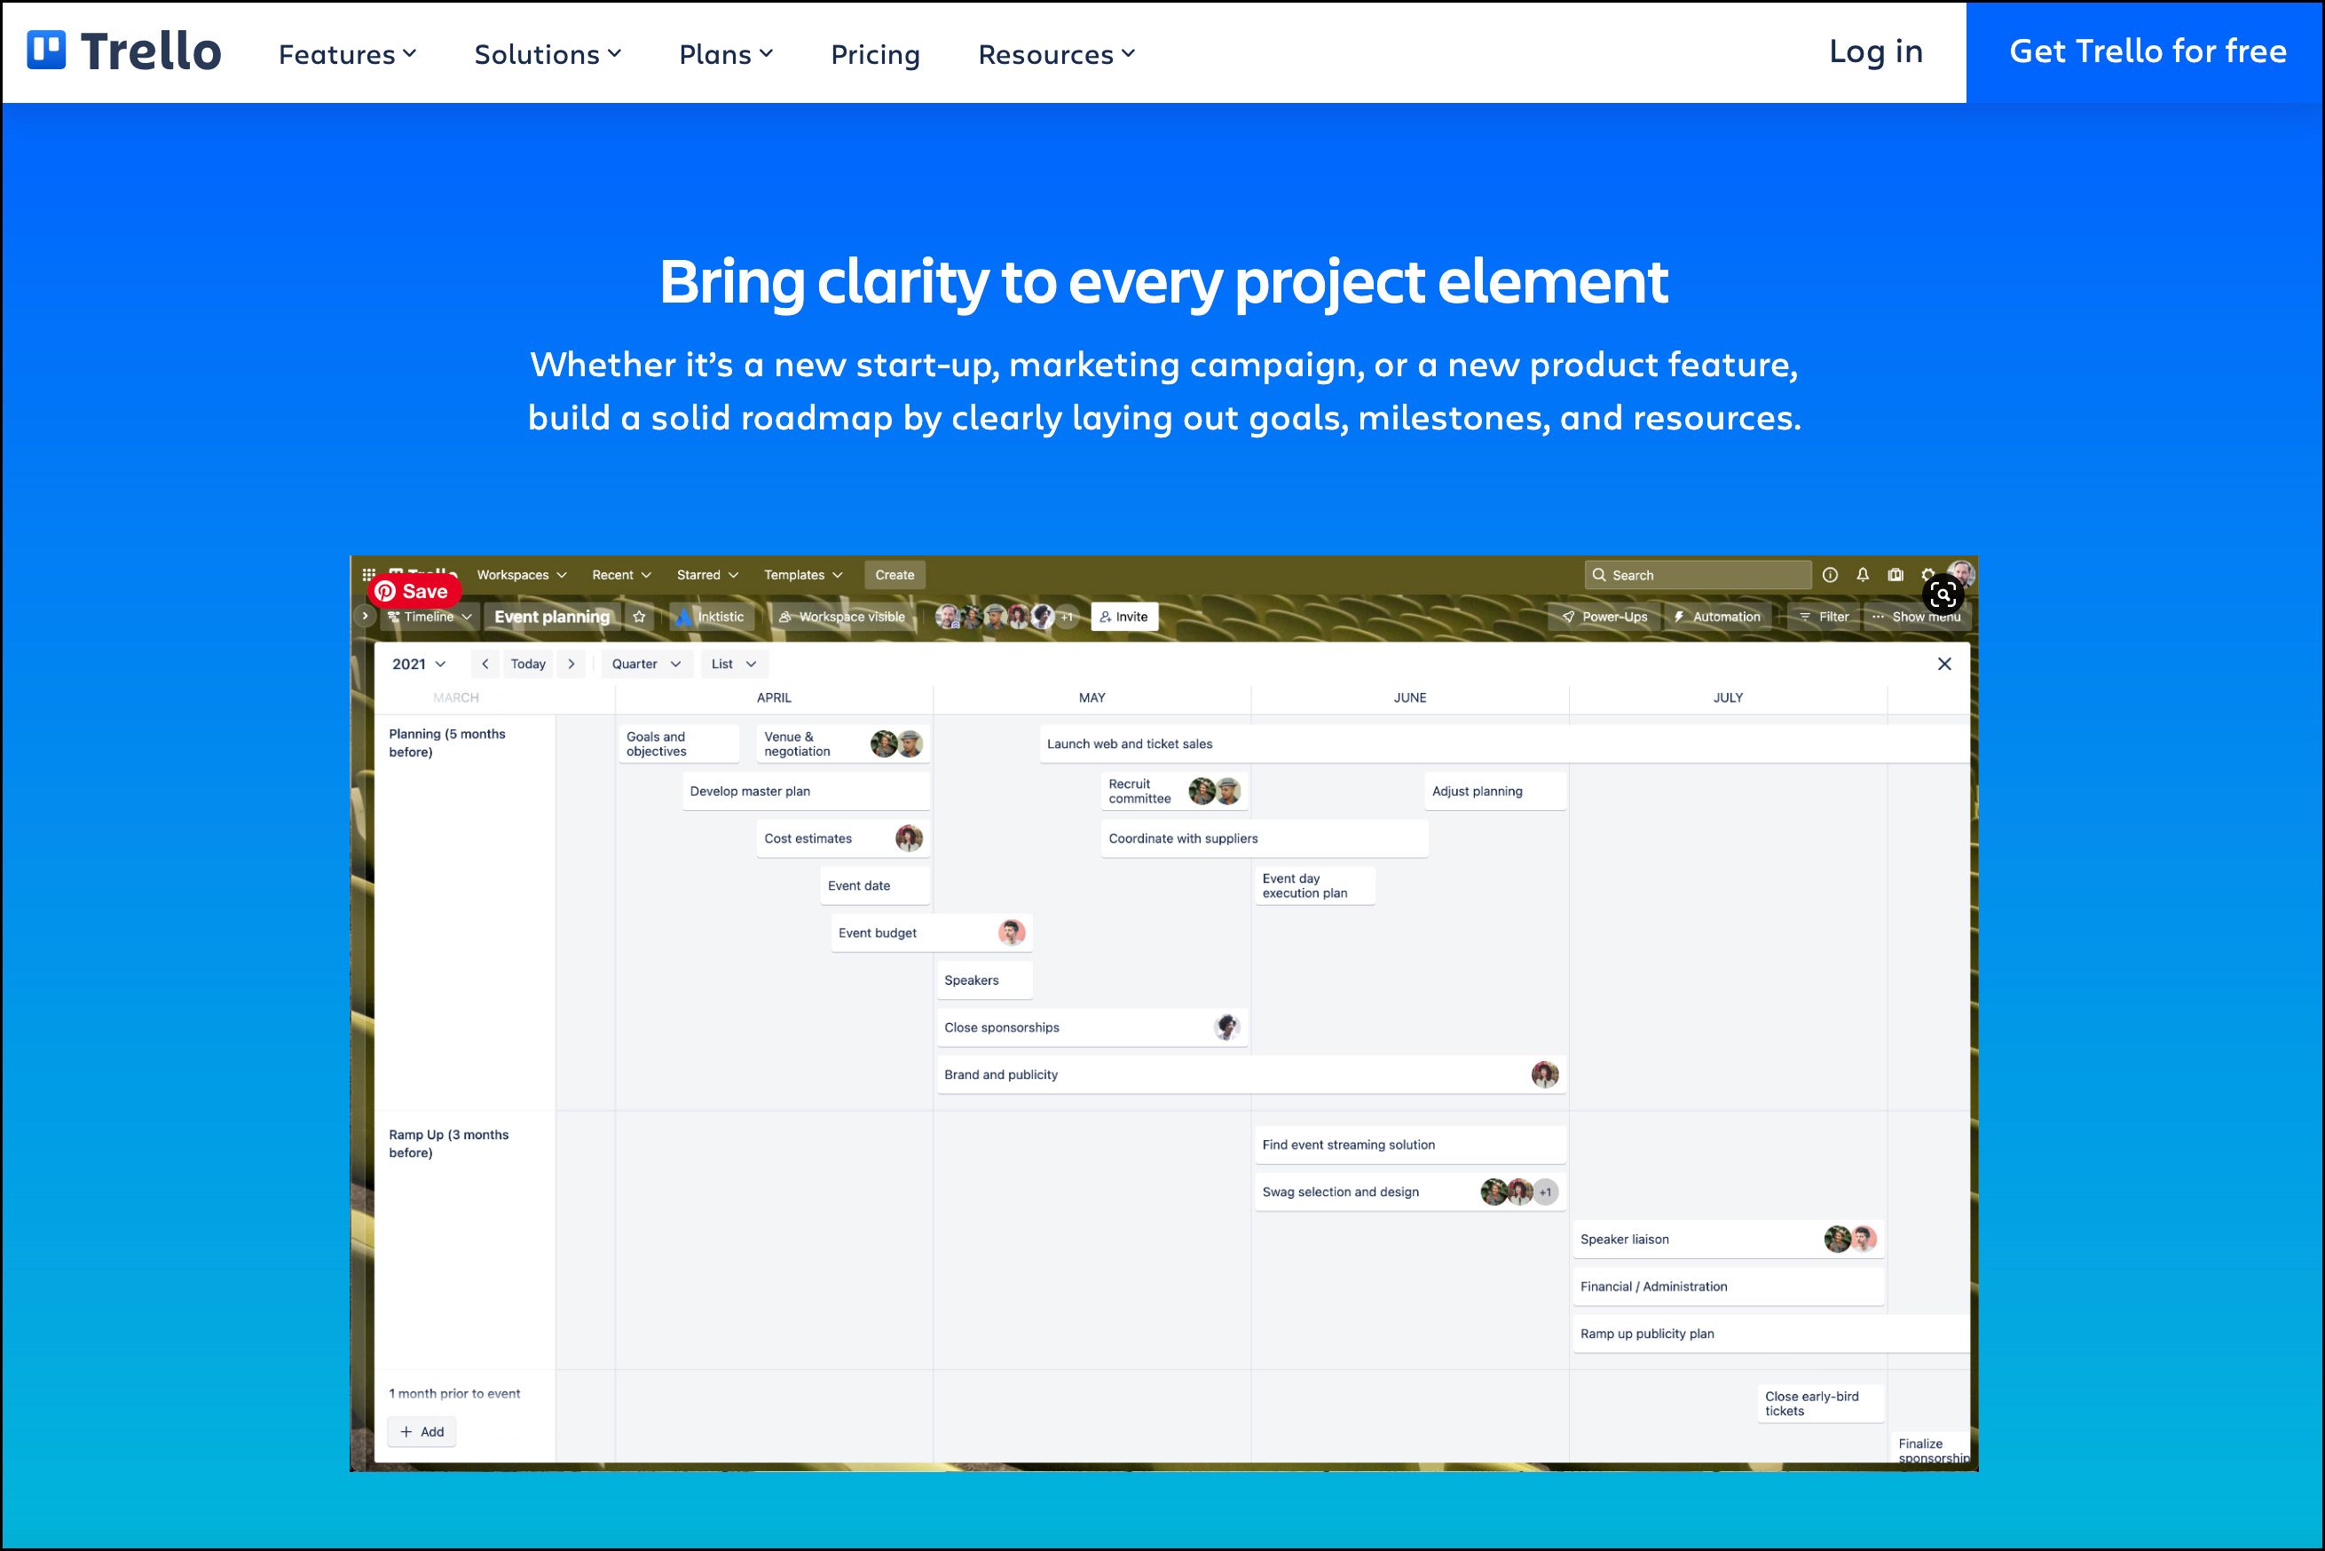Click the Brand and publicity avatar
Viewport: 2325px width, 1551px height.
click(x=1544, y=1075)
